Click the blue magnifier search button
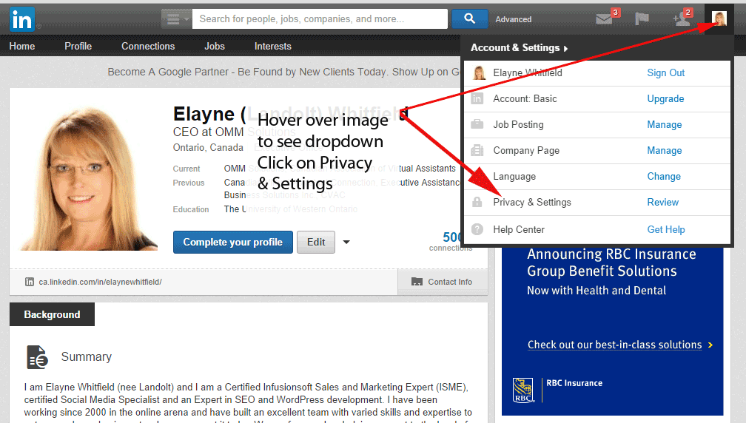 click(469, 18)
